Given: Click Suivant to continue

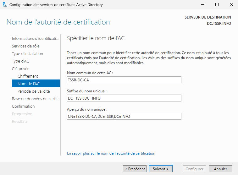Looking at the screenshot, I should [x=160, y=169].
